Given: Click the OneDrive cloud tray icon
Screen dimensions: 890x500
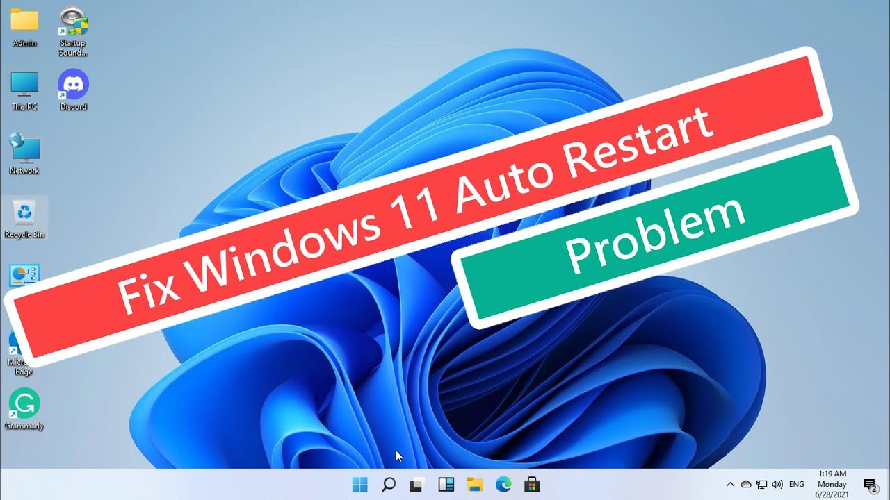Looking at the screenshot, I should (x=746, y=485).
